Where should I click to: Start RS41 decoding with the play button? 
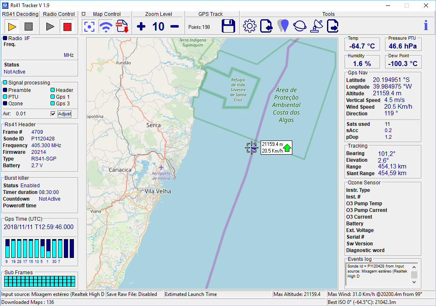12,27
